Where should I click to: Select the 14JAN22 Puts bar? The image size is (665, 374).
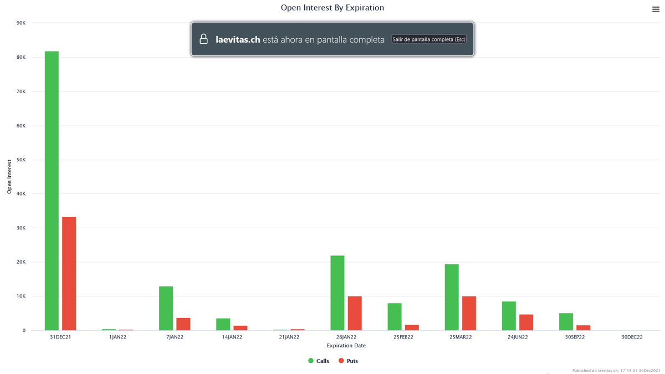[x=240, y=328]
